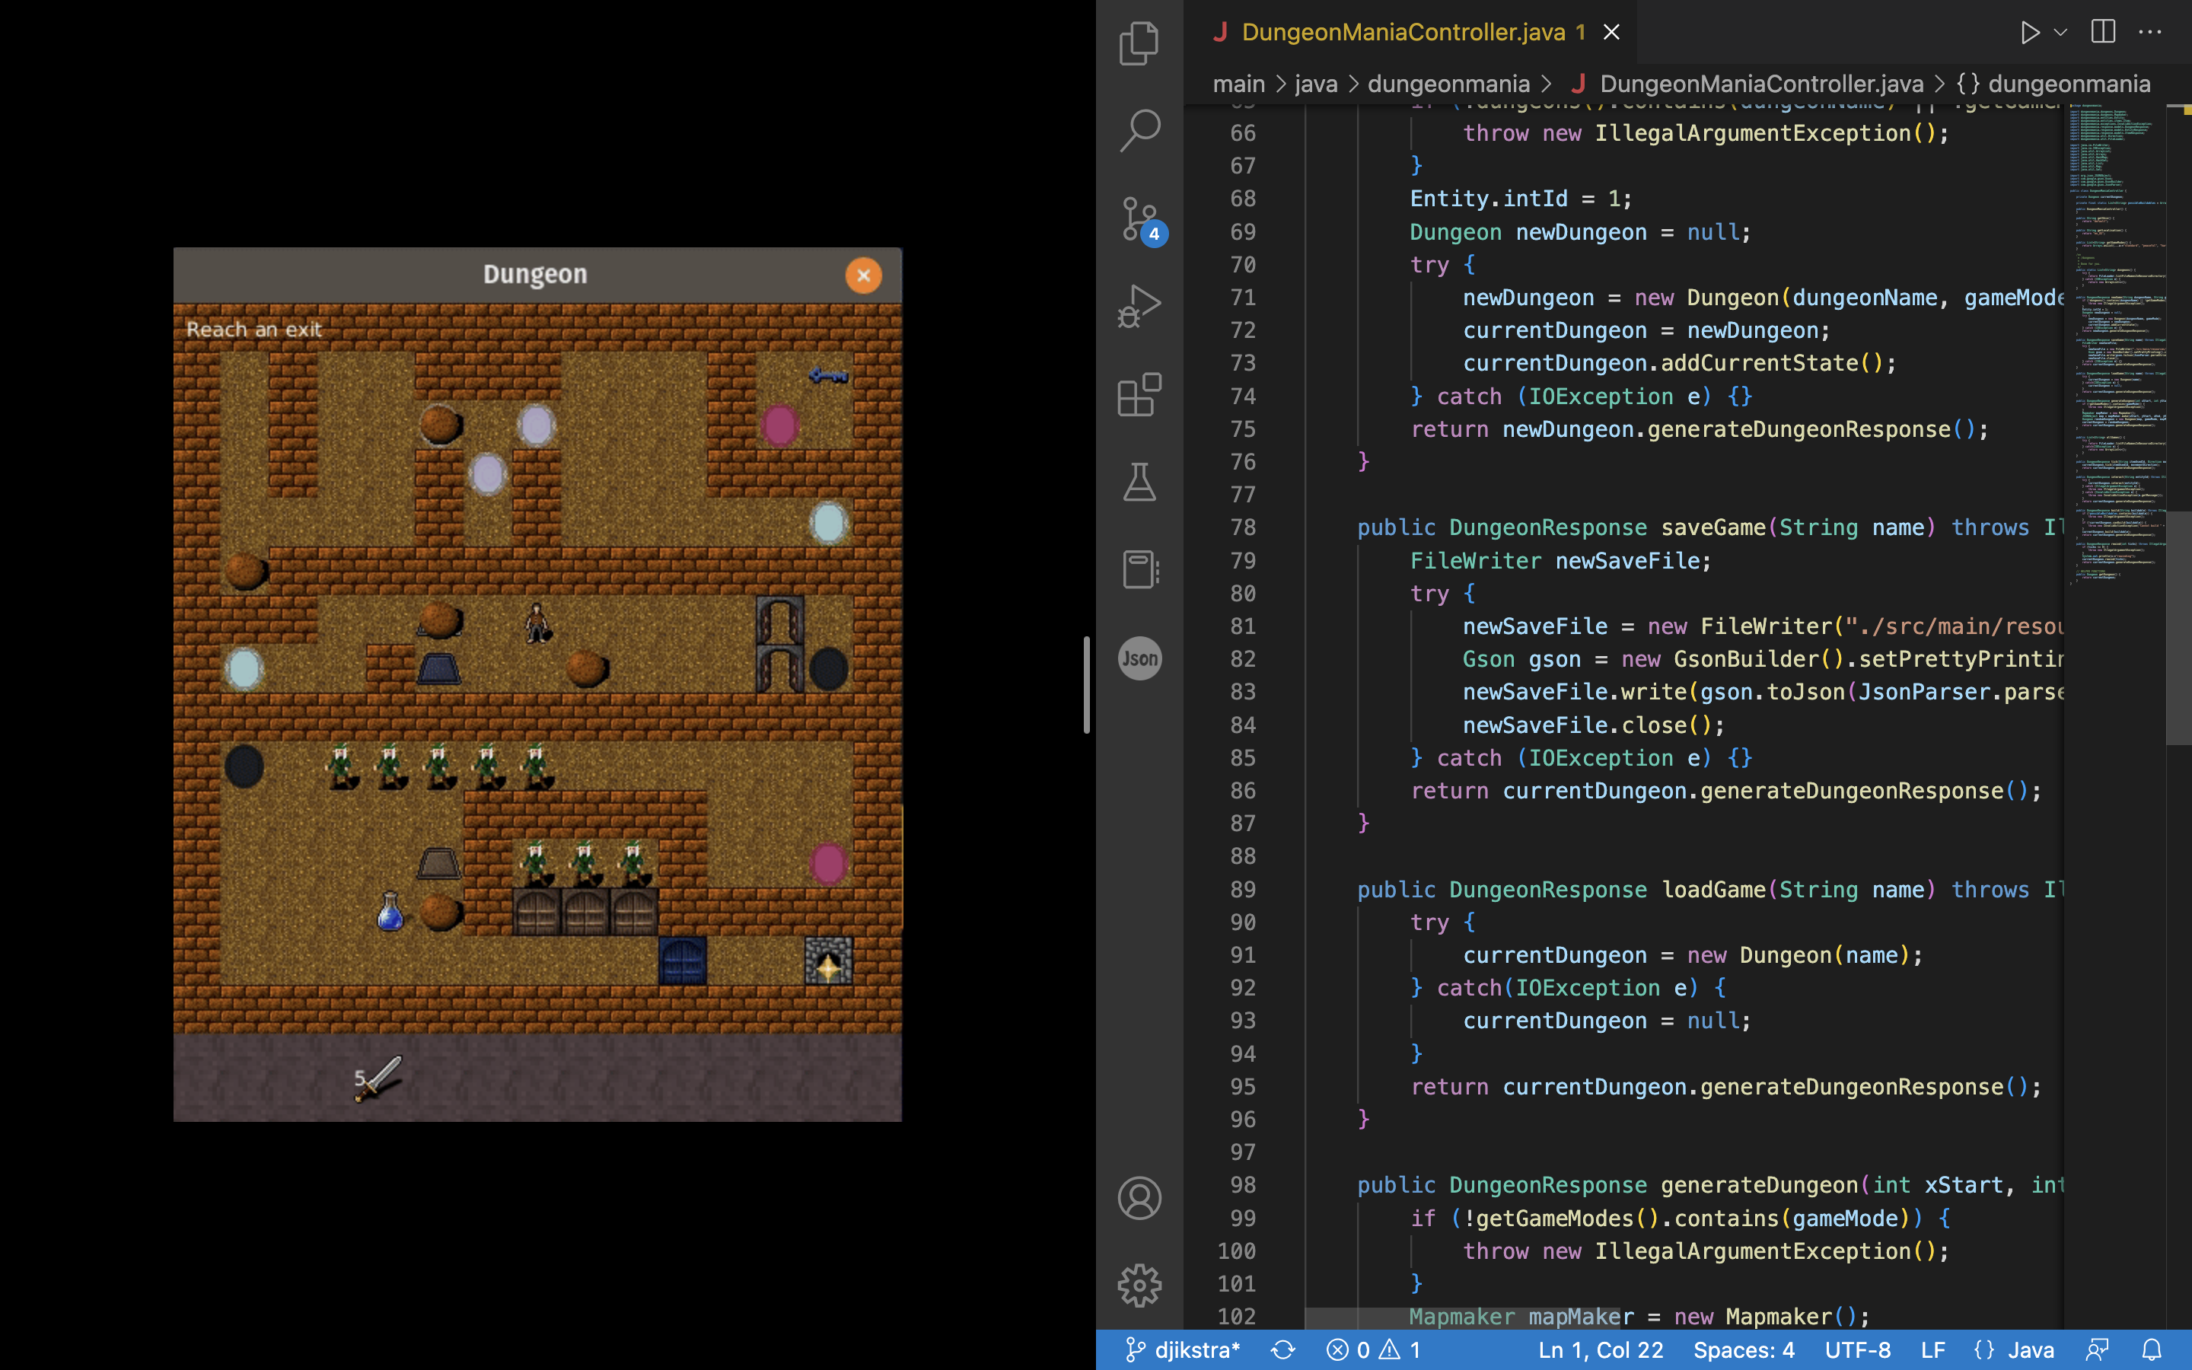The height and width of the screenshot is (1370, 2192).
Task: Open the Run and Debug panel
Action: click(x=1139, y=305)
